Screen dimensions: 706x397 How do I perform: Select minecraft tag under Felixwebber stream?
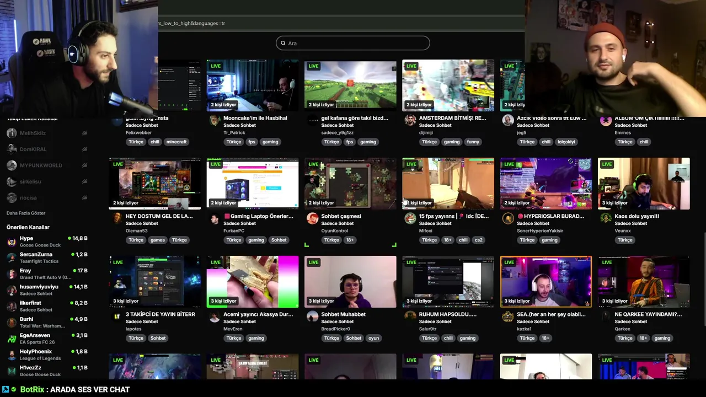[176, 142]
